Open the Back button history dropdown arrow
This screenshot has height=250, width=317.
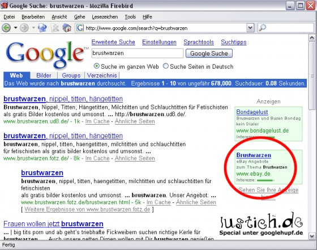(15, 28)
